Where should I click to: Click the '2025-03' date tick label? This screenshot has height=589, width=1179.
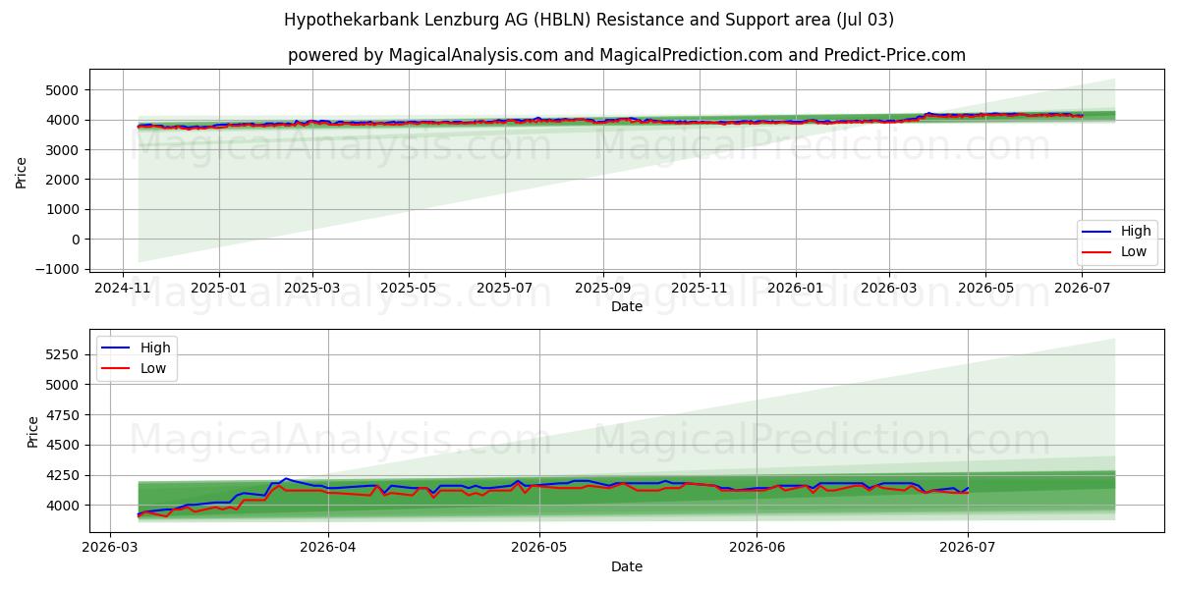pos(312,288)
